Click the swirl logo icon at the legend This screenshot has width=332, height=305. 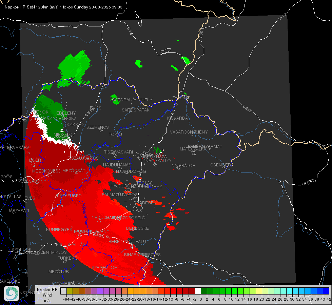(12, 293)
